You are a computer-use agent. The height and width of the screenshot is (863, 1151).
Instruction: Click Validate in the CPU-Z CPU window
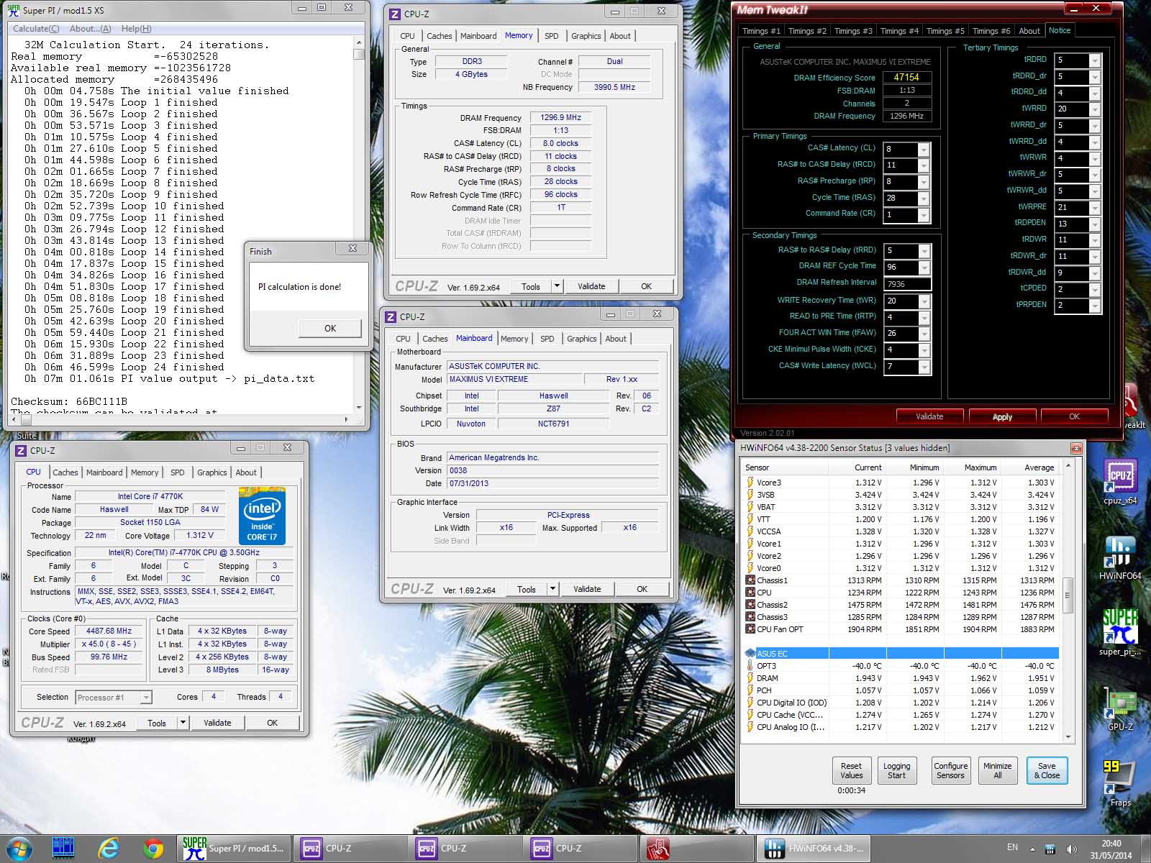pos(217,723)
